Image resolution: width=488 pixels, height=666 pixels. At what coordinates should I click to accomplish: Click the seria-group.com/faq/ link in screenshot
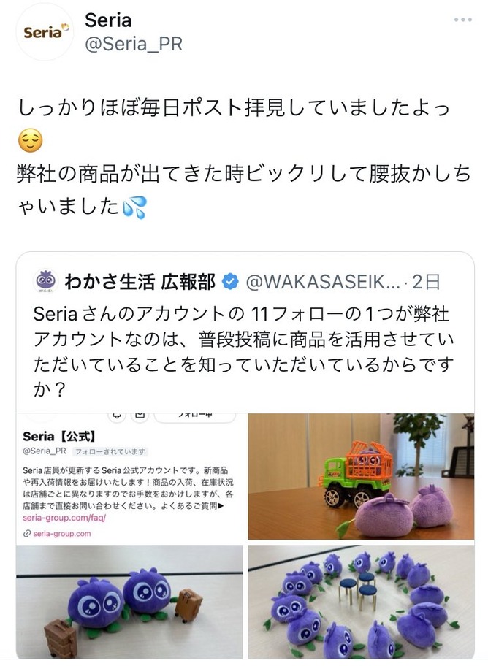click(x=64, y=518)
